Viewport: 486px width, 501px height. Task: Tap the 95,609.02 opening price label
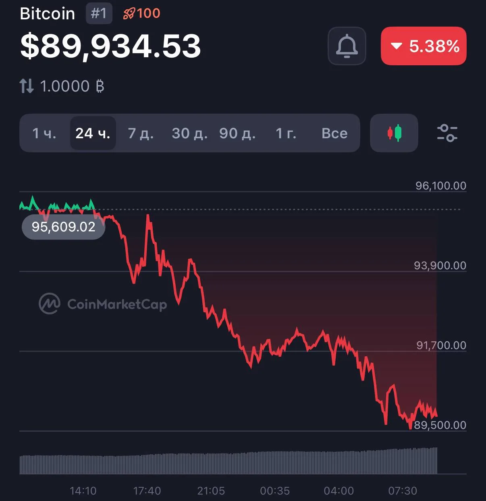tap(63, 227)
